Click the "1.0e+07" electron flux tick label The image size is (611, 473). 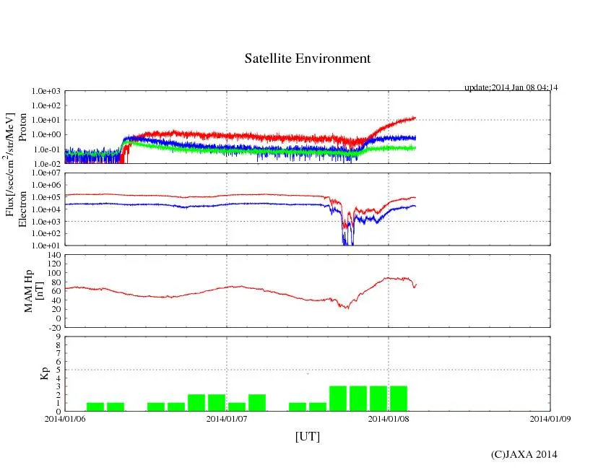pyautogui.click(x=45, y=173)
